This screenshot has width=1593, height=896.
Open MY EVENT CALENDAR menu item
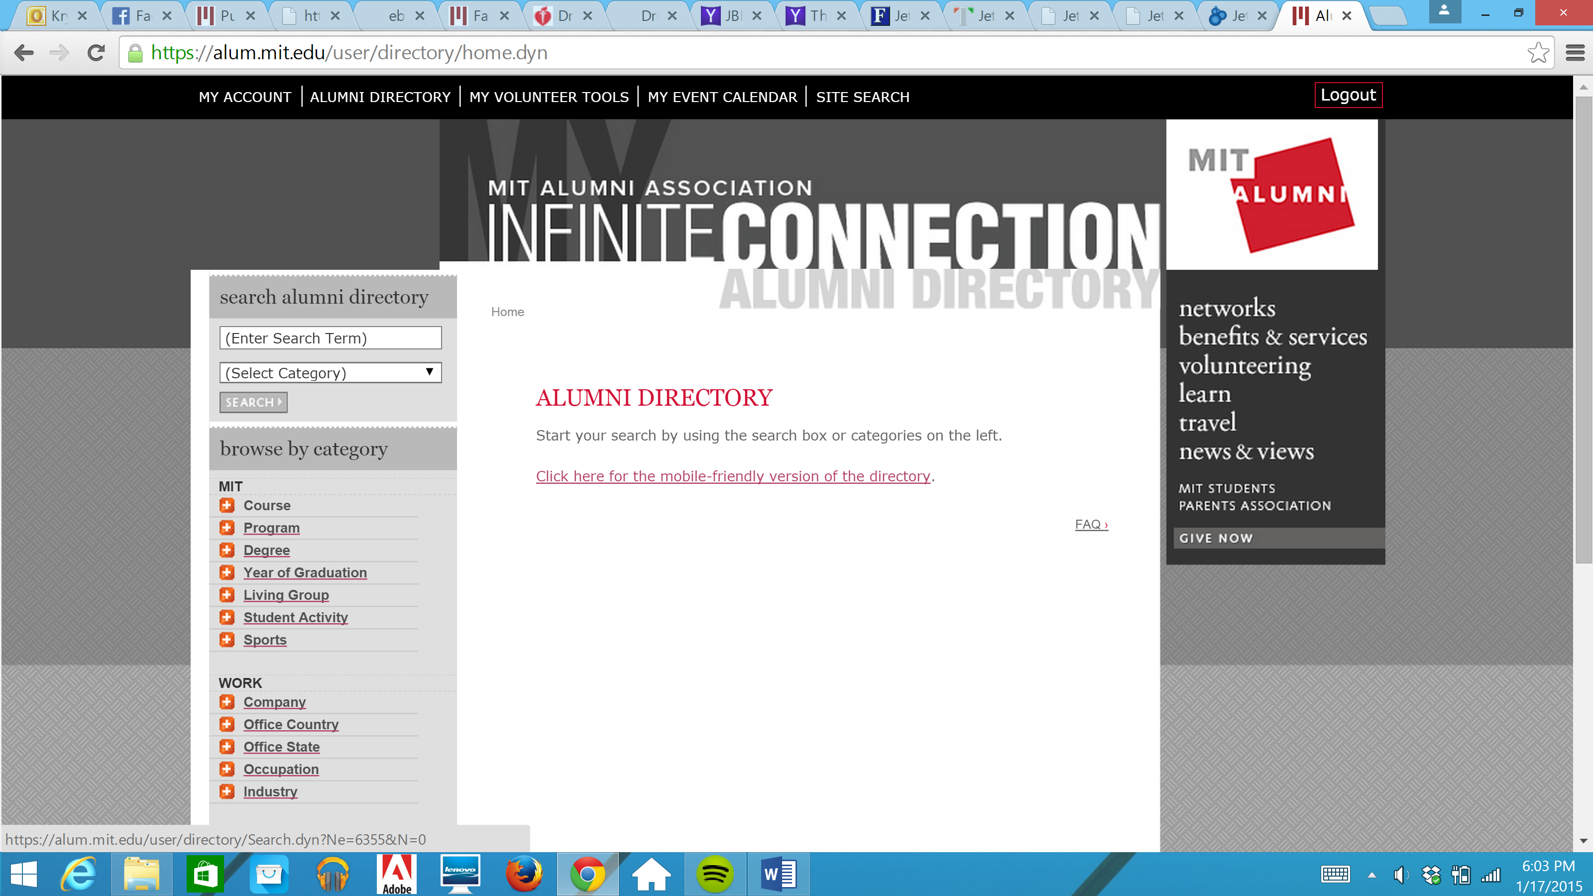pyautogui.click(x=722, y=97)
